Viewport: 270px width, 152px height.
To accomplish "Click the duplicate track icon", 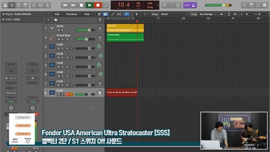I will [56, 20].
